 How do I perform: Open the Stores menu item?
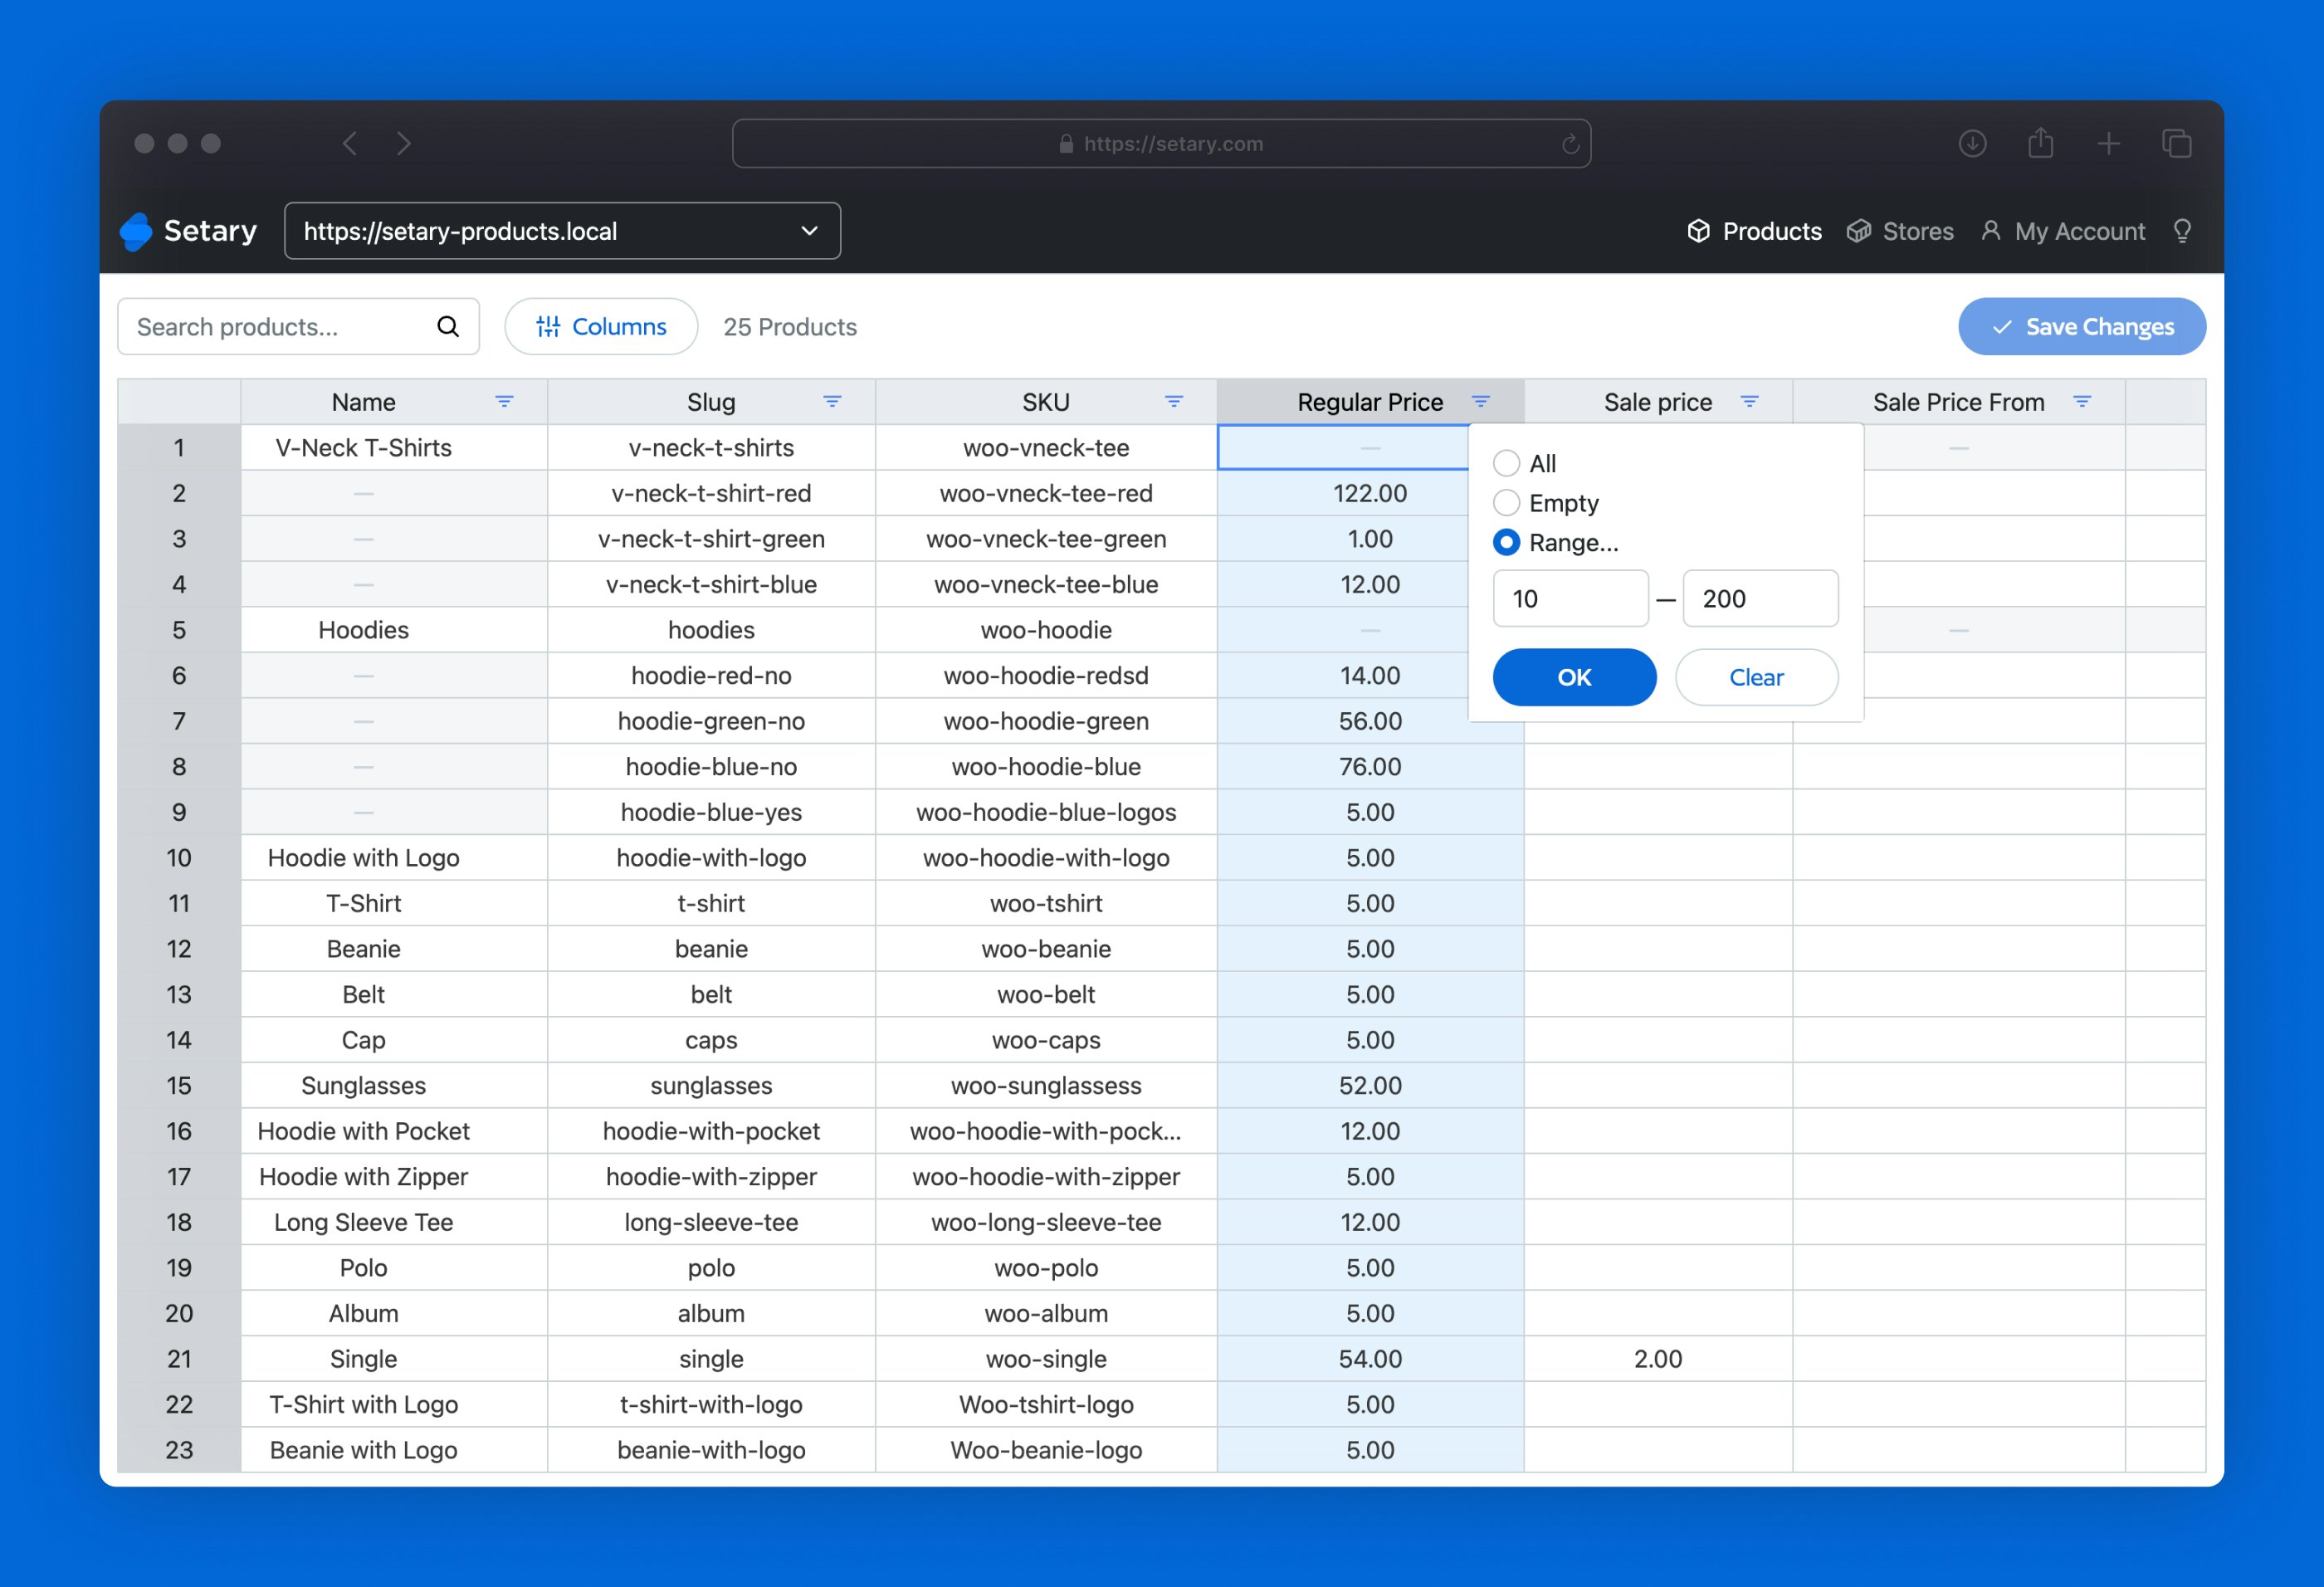point(1899,231)
